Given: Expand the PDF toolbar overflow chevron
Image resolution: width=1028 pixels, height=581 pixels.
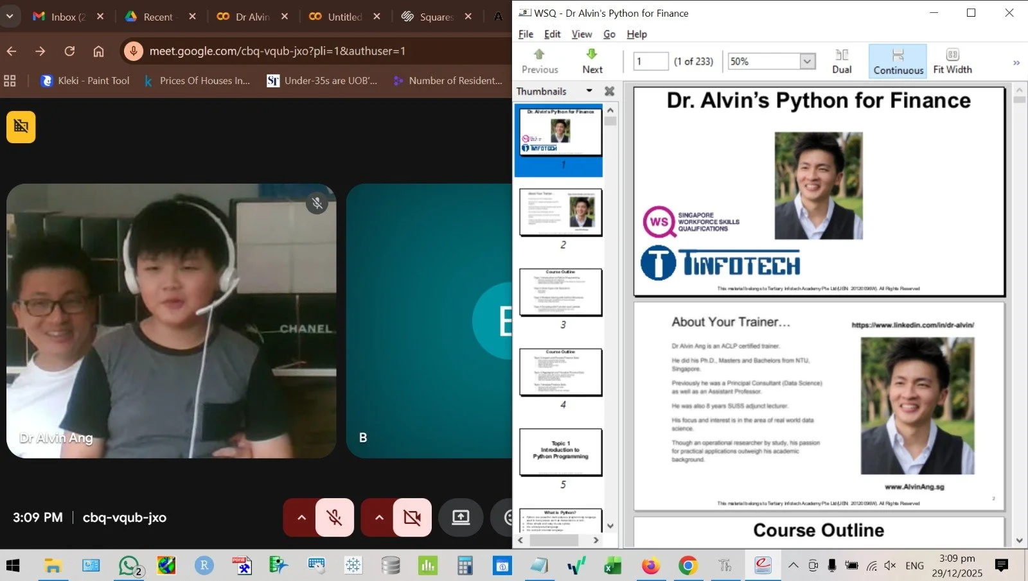Looking at the screenshot, I should pos(1016,63).
